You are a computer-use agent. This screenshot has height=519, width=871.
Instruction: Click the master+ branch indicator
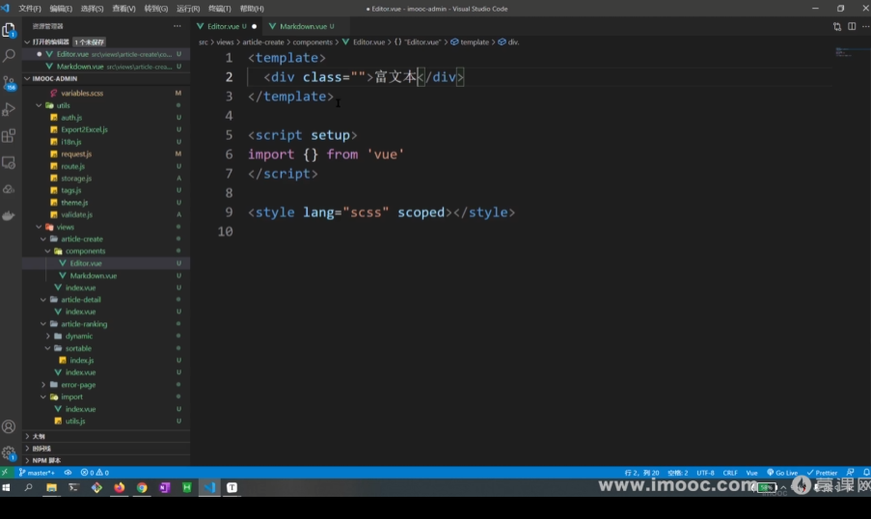point(37,473)
